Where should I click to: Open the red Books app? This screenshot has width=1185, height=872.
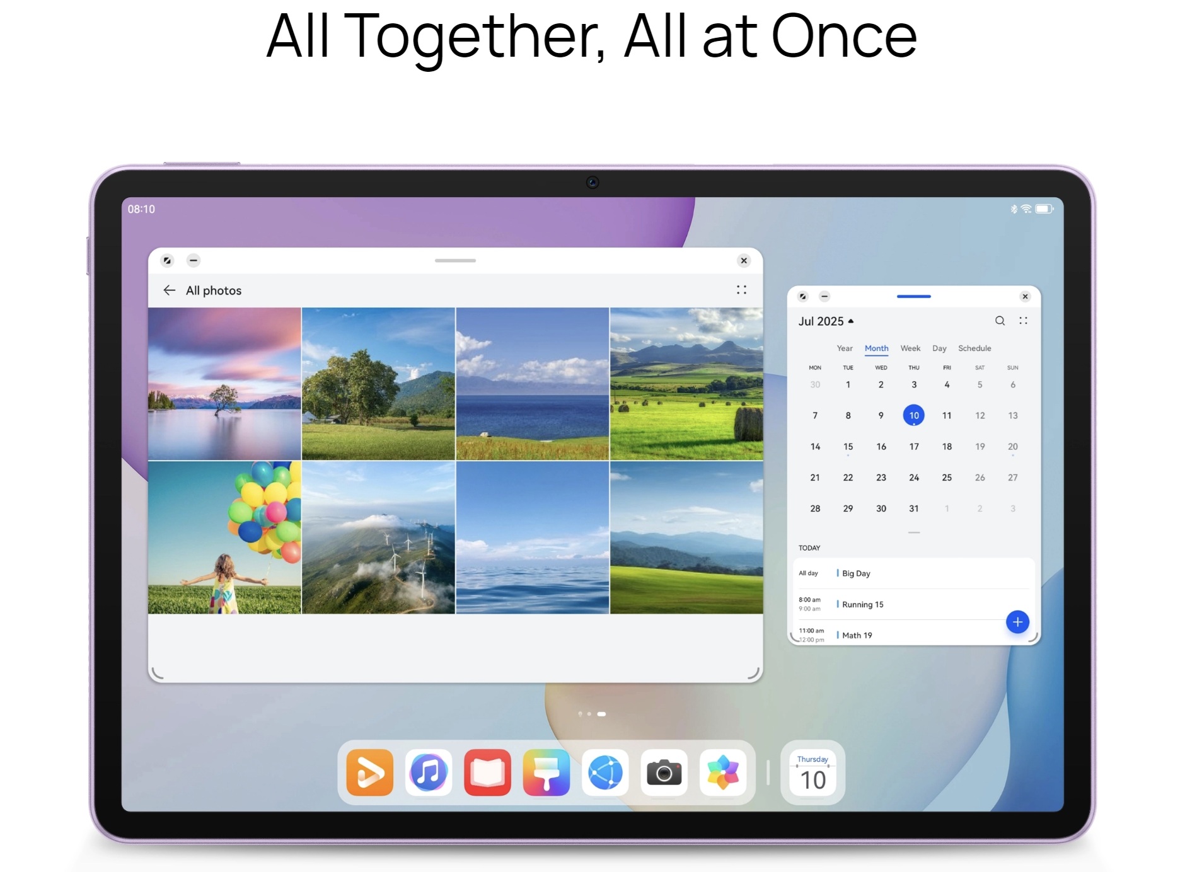pos(487,772)
